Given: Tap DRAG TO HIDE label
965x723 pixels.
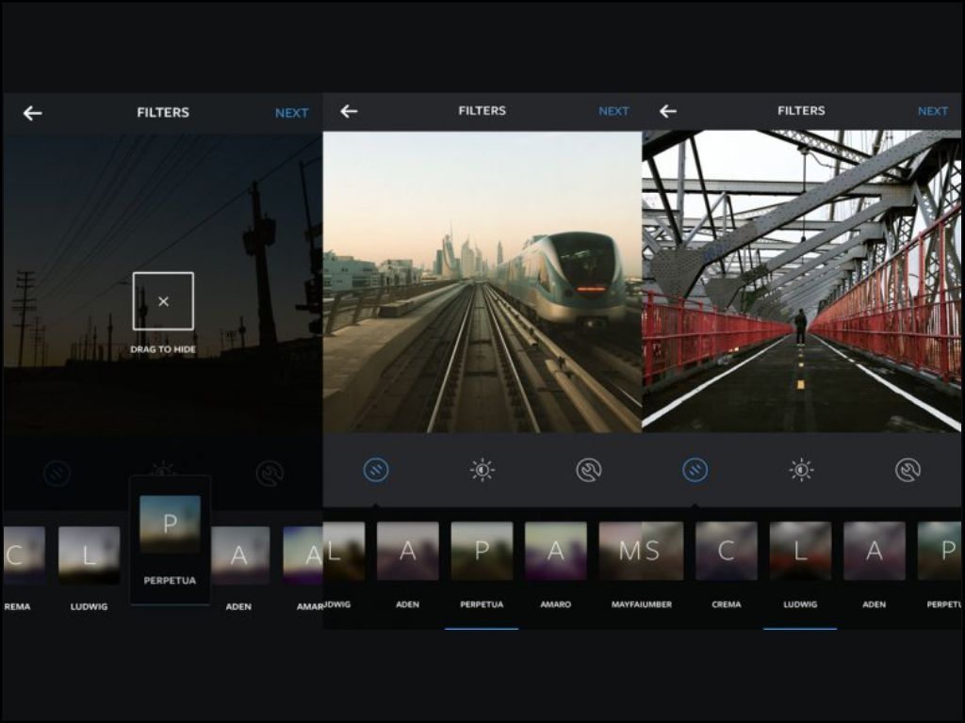Looking at the screenshot, I should click(163, 349).
